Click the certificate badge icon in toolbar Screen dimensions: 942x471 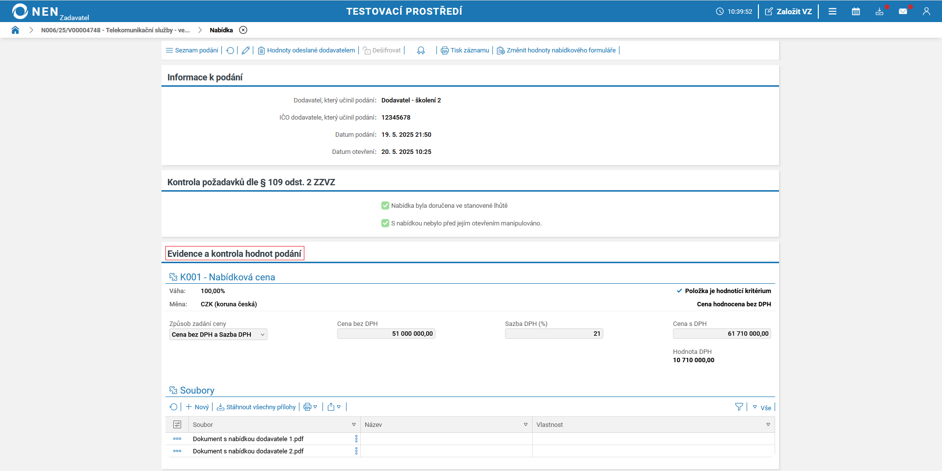pyautogui.click(x=421, y=50)
